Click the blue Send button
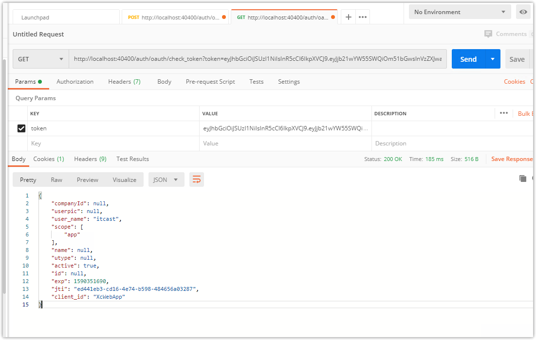The width and height of the screenshot is (536, 340). 468,59
